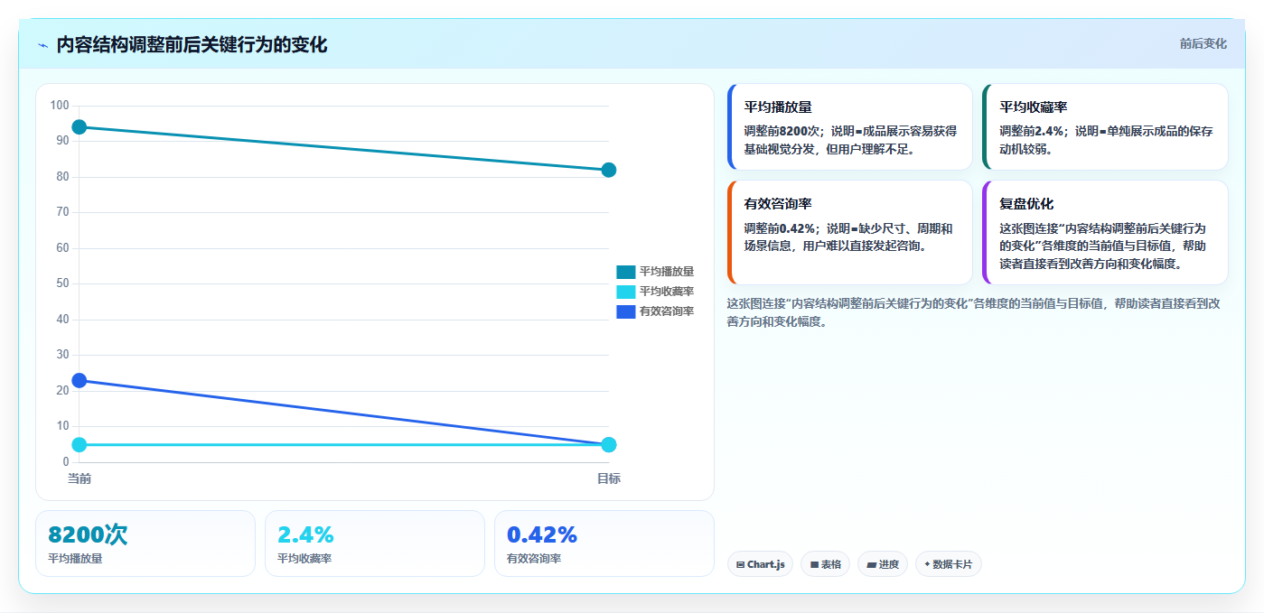Click the 平均收藏率 label under 2.4%
The width and height of the screenshot is (1264, 613).
tap(304, 559)
